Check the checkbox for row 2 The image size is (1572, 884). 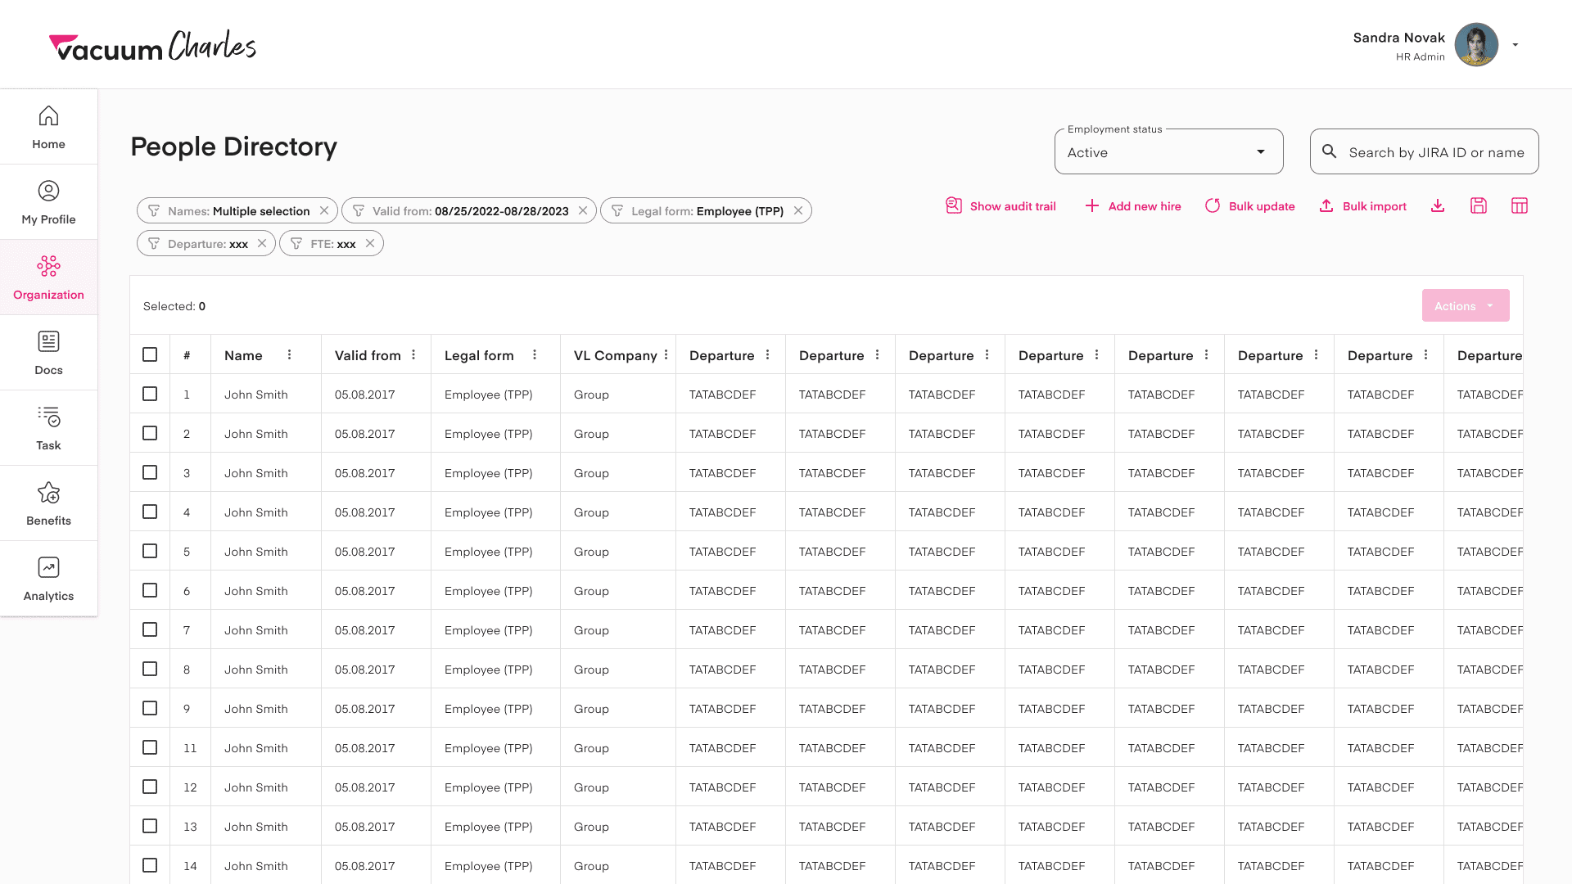coord(150,433)
